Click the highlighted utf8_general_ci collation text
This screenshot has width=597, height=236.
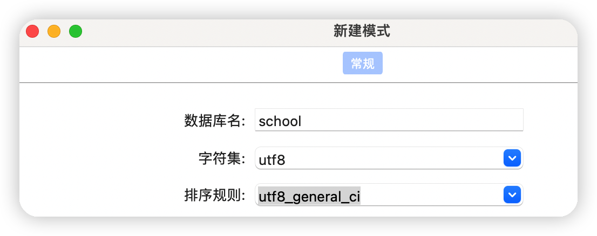[x=309, y=197]
